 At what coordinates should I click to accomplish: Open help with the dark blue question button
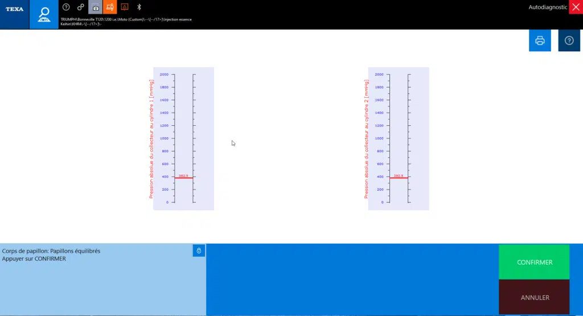point(569,40)
